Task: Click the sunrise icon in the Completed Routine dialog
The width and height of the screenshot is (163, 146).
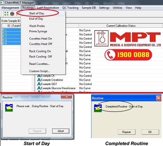Action: [x=98, y=108]
